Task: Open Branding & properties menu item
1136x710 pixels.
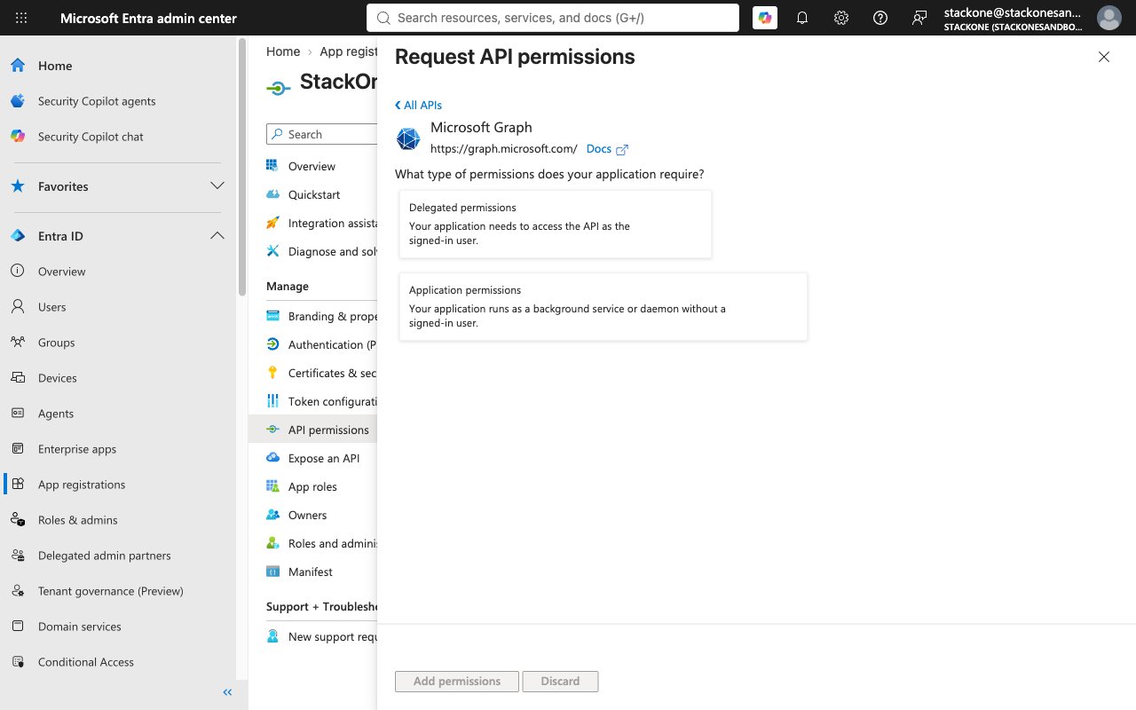Action: pos(320,316)
